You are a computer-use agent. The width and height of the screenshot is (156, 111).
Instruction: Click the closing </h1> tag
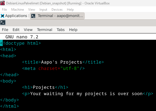coord(62,87)
